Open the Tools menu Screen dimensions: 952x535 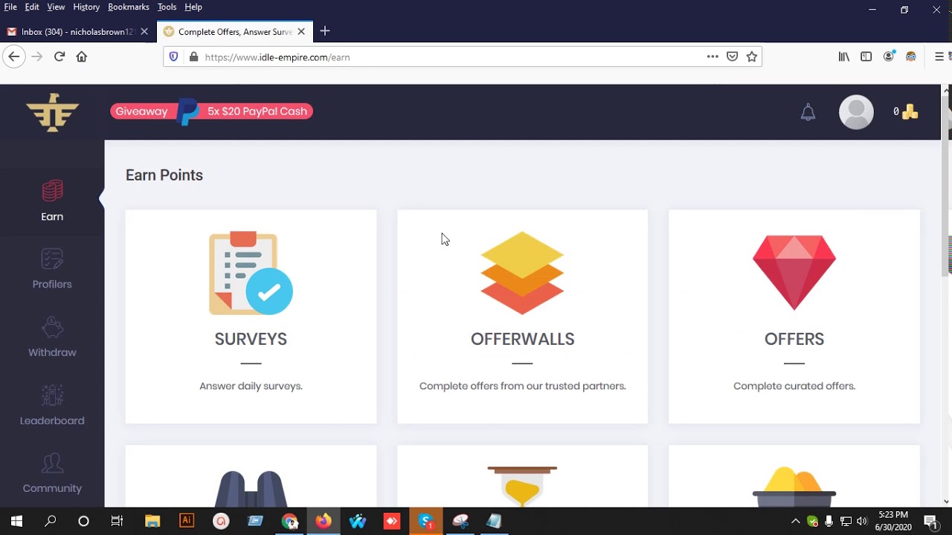167,7
